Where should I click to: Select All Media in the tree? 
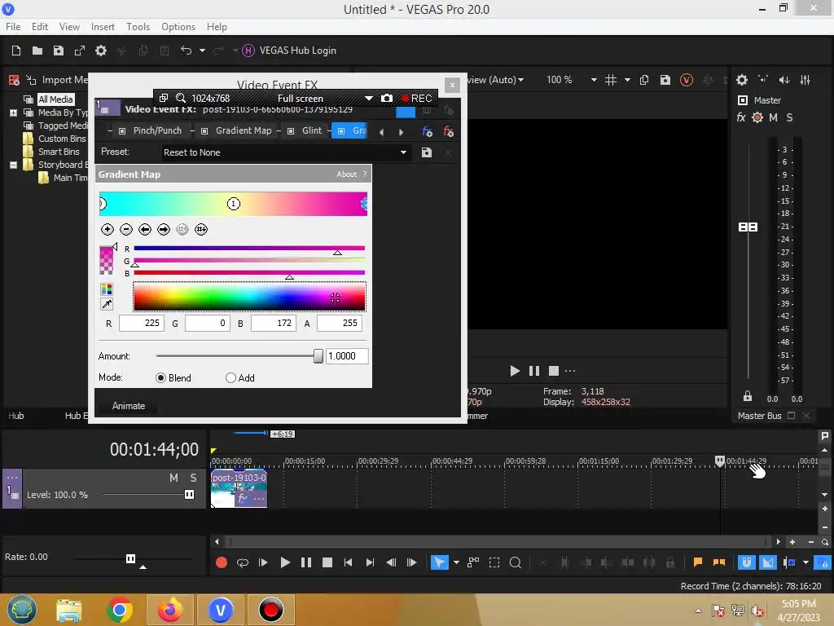coord(55,99)
